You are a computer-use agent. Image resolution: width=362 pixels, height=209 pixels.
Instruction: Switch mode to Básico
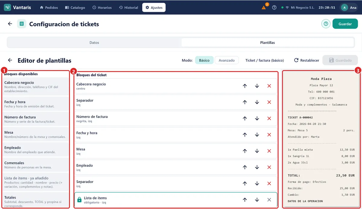pyautogui.click(x=204, y=60)
